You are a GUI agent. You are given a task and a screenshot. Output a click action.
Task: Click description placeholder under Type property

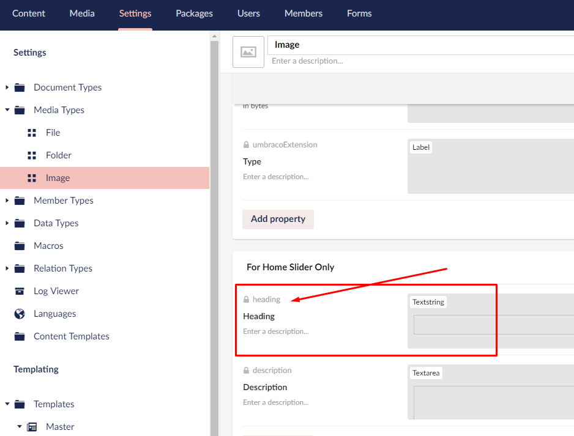pyautogui.click(x=276, y=177)
